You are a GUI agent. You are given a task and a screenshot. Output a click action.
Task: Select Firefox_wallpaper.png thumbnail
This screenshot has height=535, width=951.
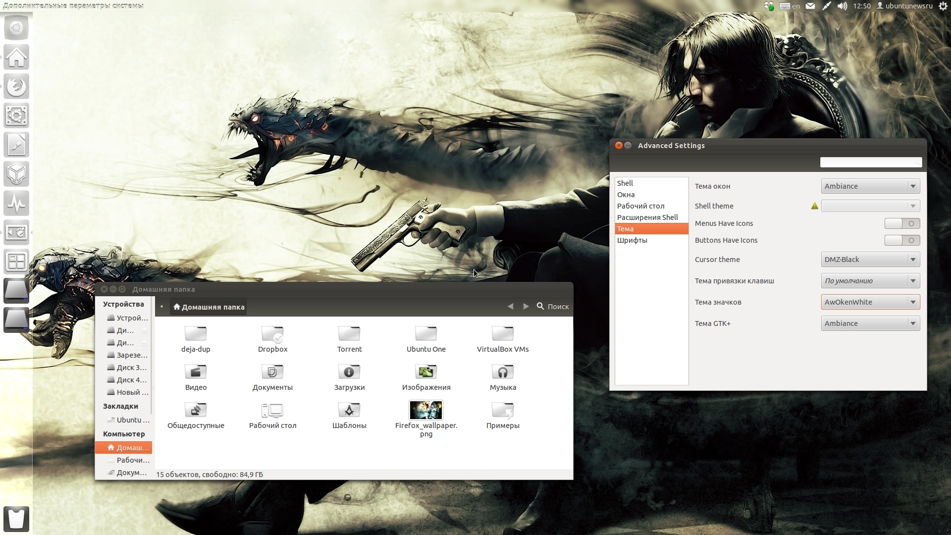coord(426,410)
